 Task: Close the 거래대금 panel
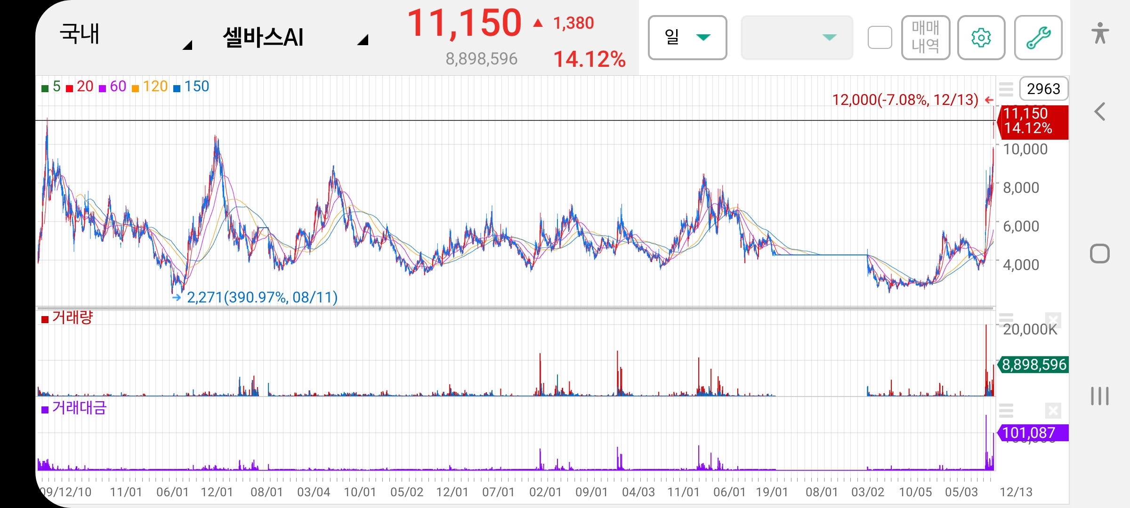click(x=1053, y=411)
